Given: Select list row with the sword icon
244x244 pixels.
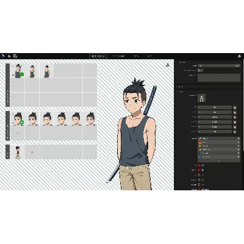Looking at the screenshot, I should (219, 138).
